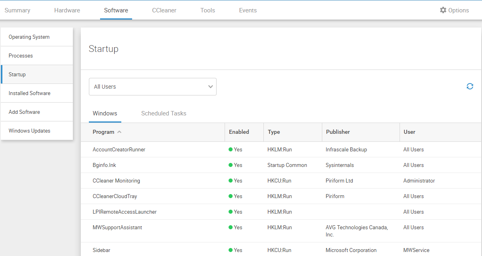Select Installed Software in sidebar
This screenshot has width=482, height=256.
point(30,93)
